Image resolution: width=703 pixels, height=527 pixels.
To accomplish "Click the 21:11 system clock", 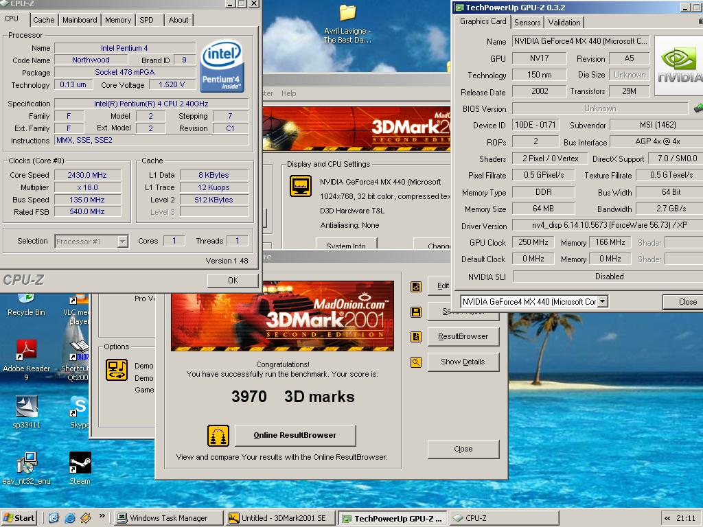I will pyautogui.click(x=686, y=518).
